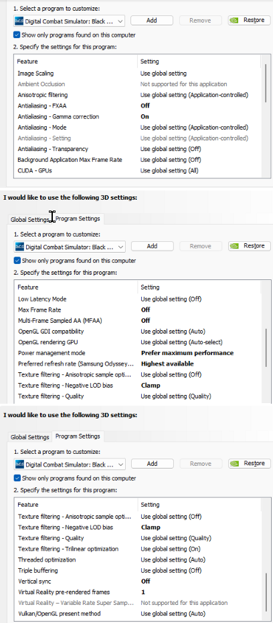Select the Max Frame Rate feature row
The width and height of the screenshot is (273, 623).
tap(138, 309)
